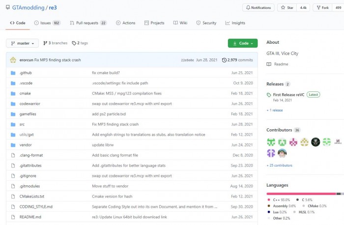Click the first contributor avatar
This screenshot has height=225, width=344.
[x=271, y=142]
